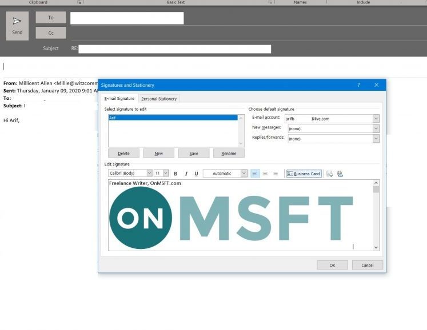Open the To address book button
427x330 pixels.
51,17
